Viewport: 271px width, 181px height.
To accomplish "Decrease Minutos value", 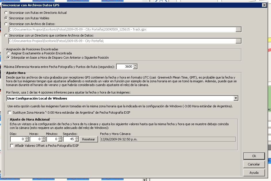I will [x=60, y=140].
